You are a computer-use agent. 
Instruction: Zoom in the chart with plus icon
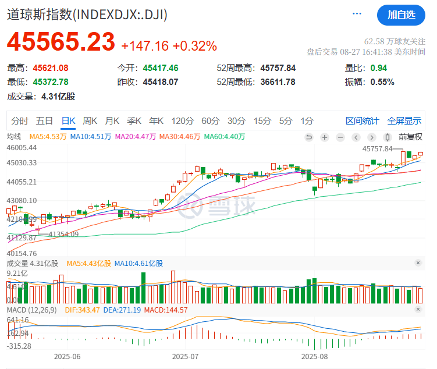point(325,137)
